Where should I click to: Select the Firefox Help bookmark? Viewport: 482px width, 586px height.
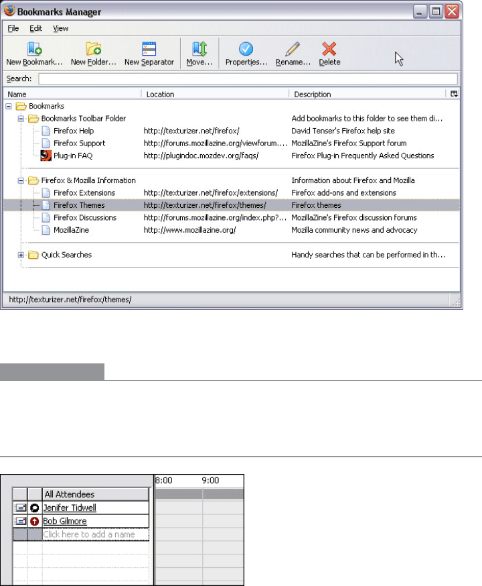[x=74, y=131]
